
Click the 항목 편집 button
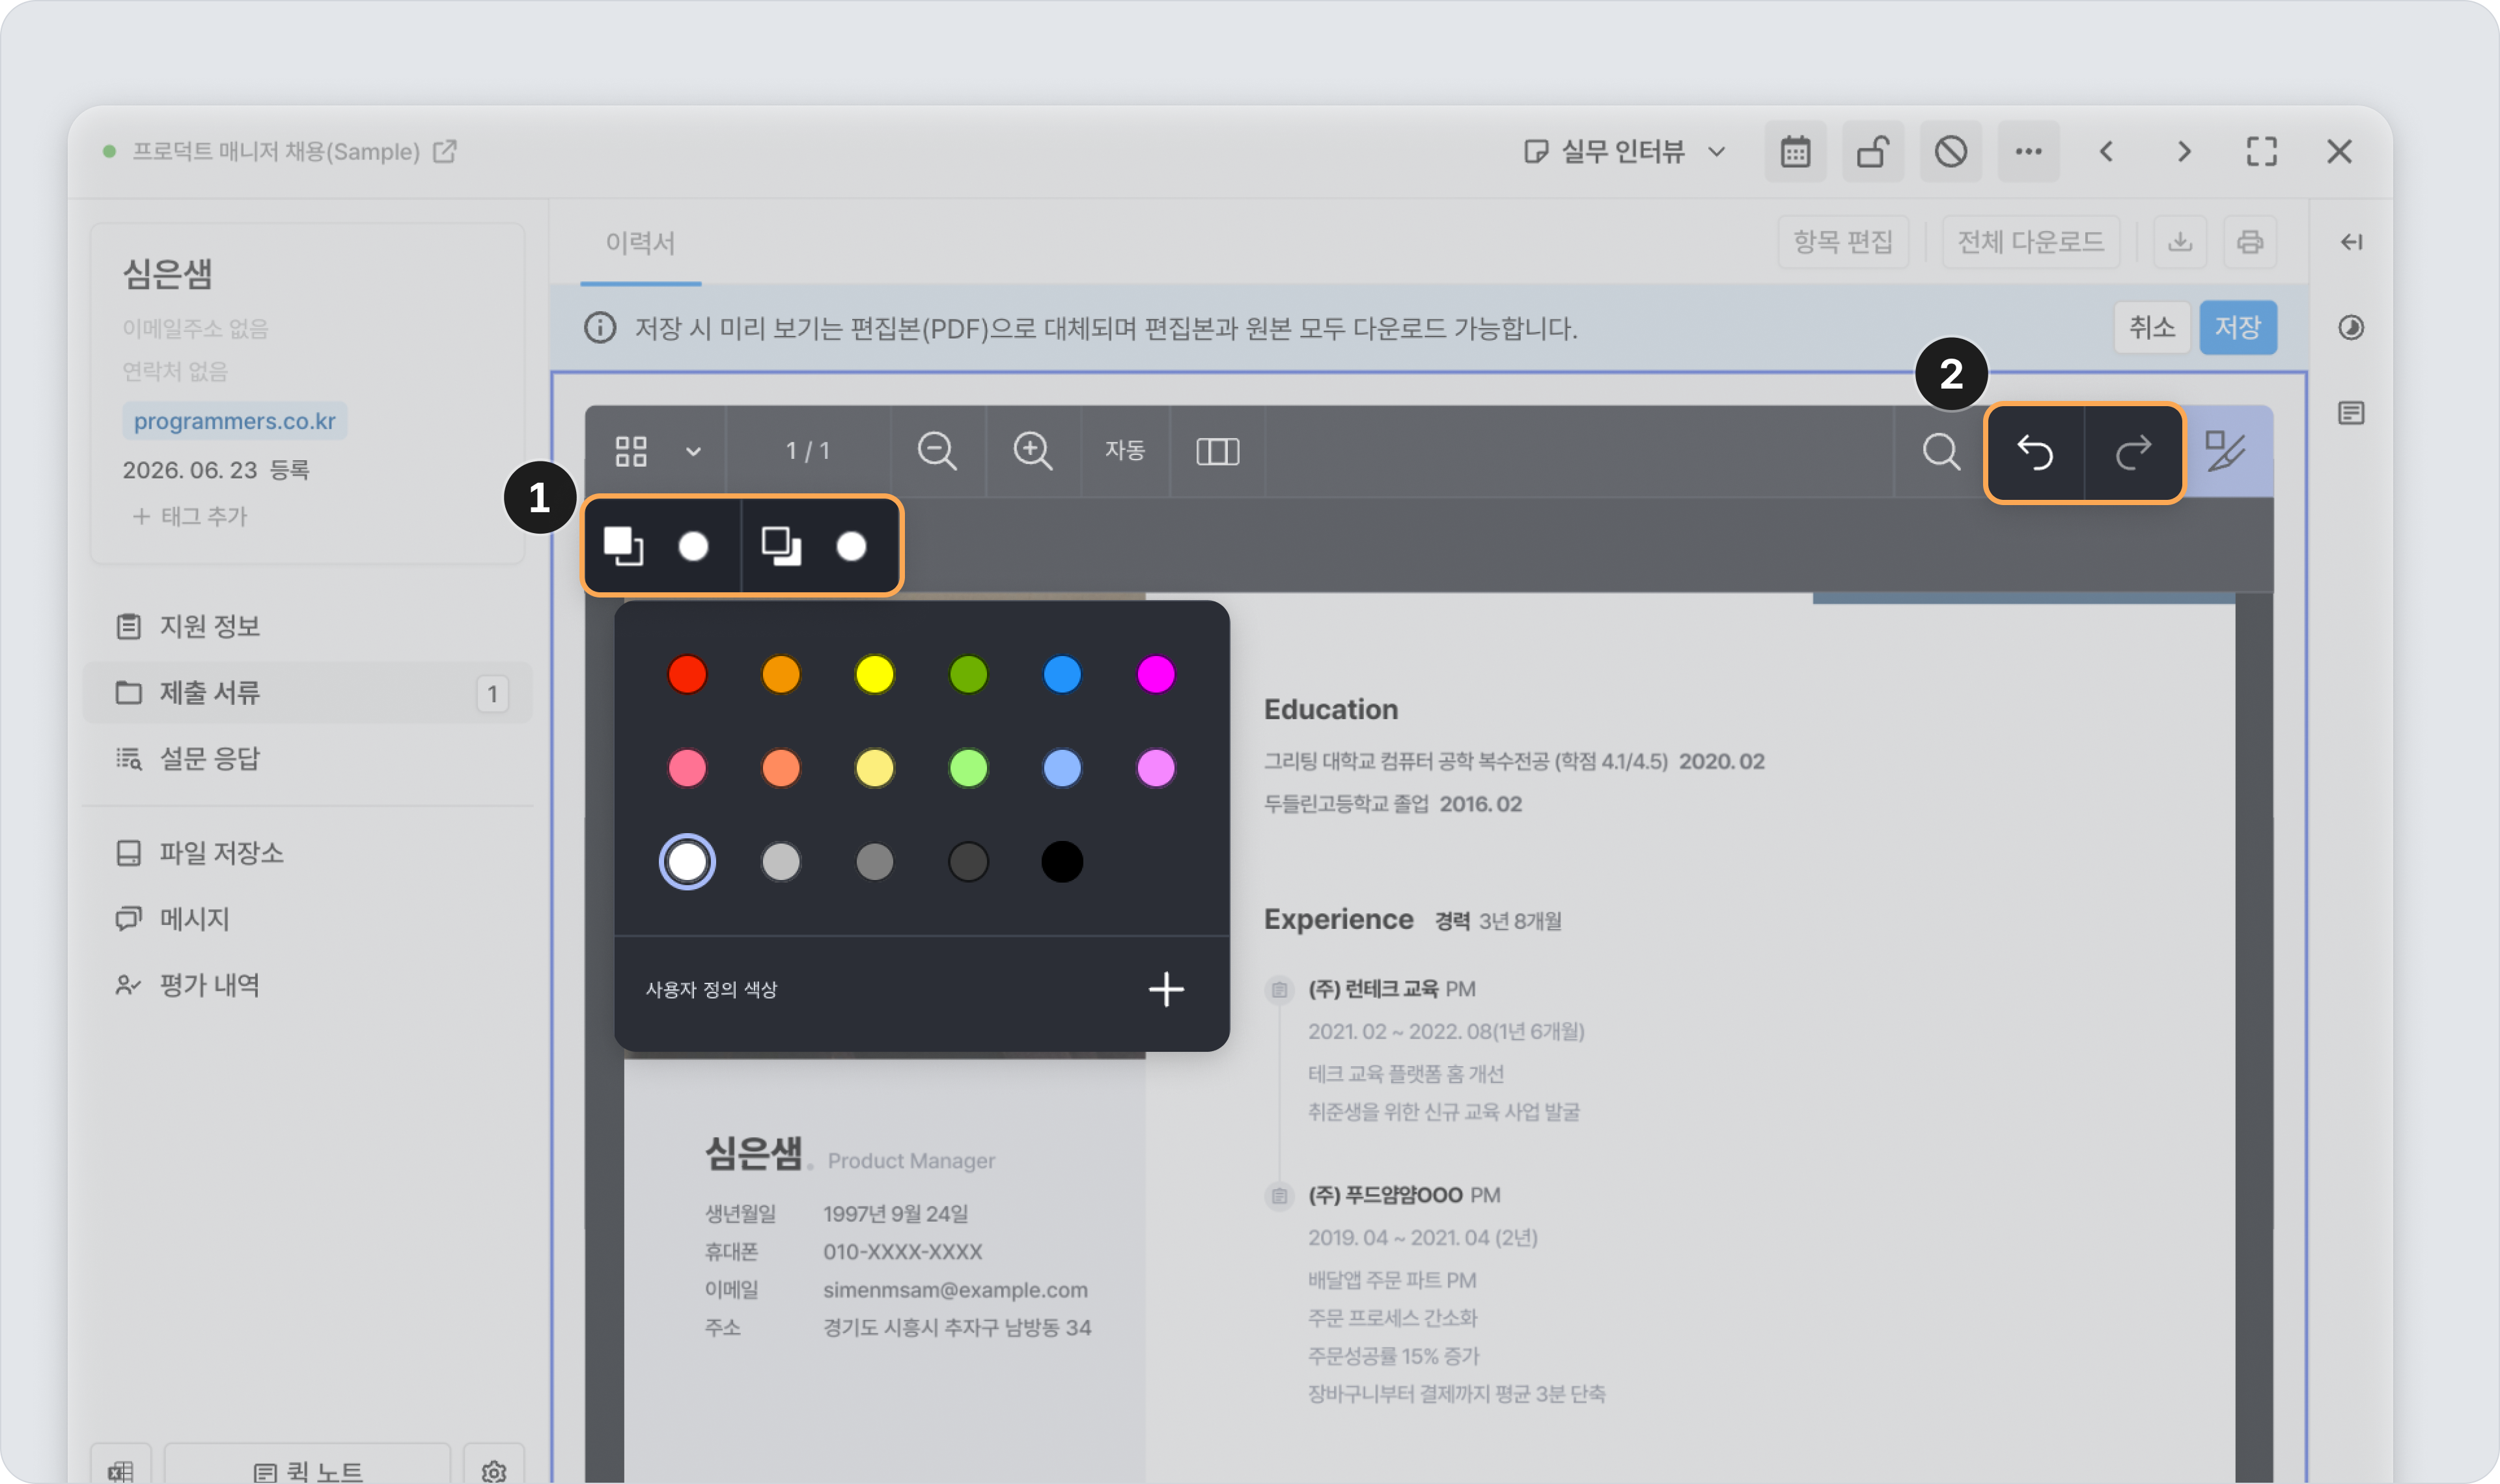[x=1843, y=242]
